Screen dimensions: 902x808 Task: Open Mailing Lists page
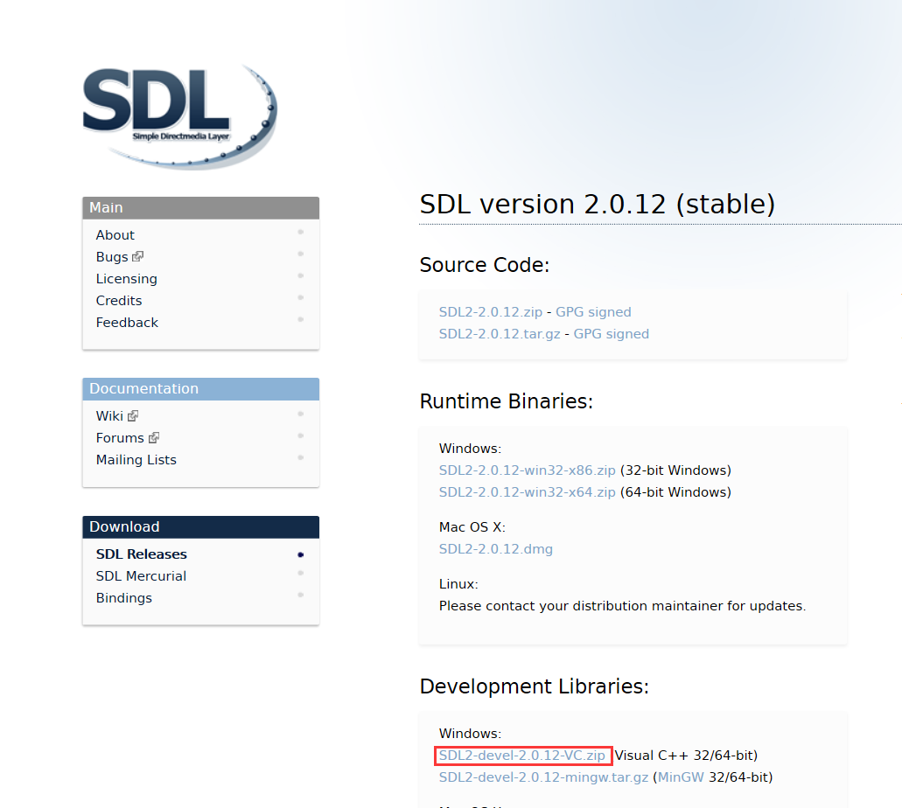(x=136, y=459)
